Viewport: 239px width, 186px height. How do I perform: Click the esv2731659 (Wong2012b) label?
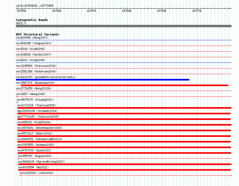coord(34,88)
